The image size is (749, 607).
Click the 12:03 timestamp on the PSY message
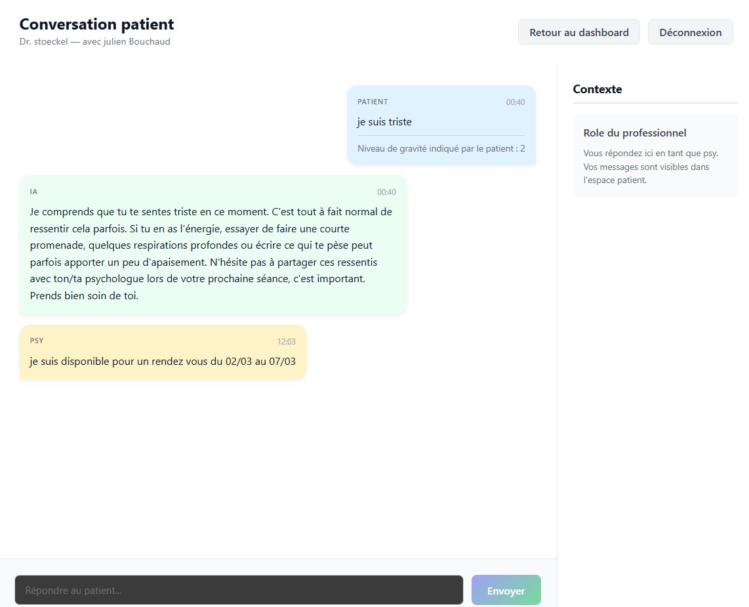(x=286, y=342)
